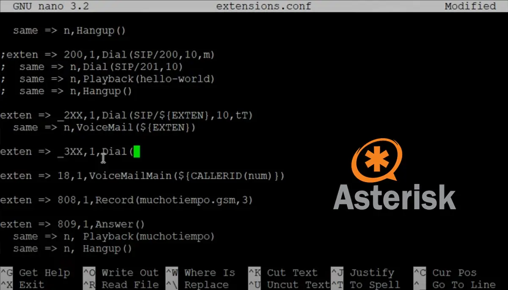Click the same => n, Playback(muchotiempo) line
The width and height of the screenshot is (508, 290).
114,236
